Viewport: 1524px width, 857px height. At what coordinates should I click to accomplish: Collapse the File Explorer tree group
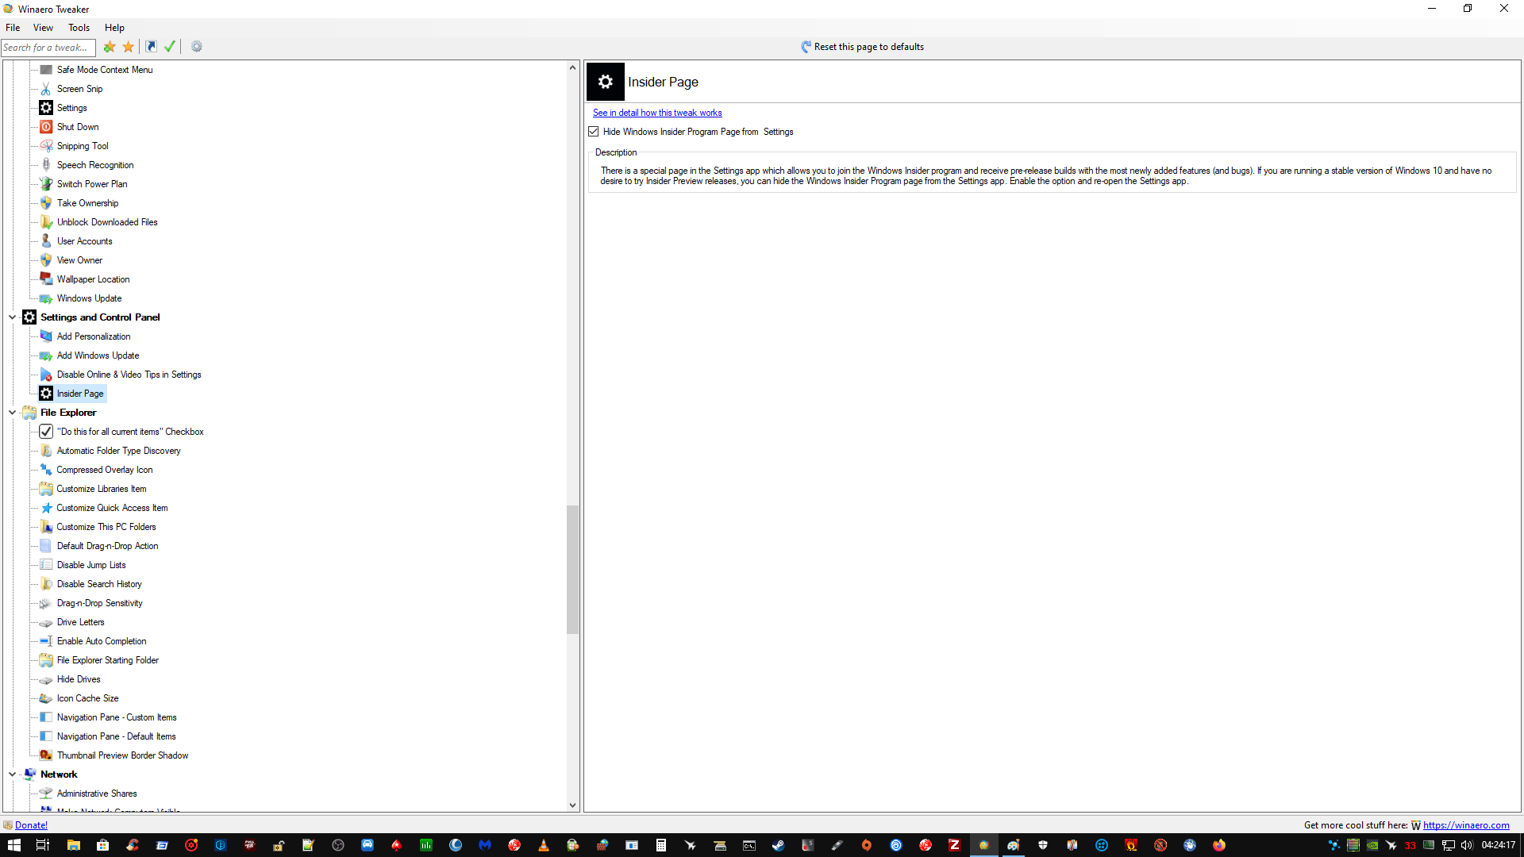pos(12,413)
